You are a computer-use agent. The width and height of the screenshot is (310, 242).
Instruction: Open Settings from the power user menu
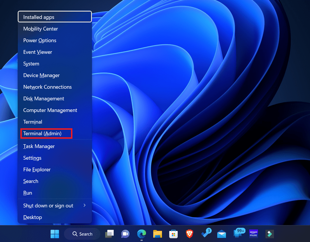[32, 158]
